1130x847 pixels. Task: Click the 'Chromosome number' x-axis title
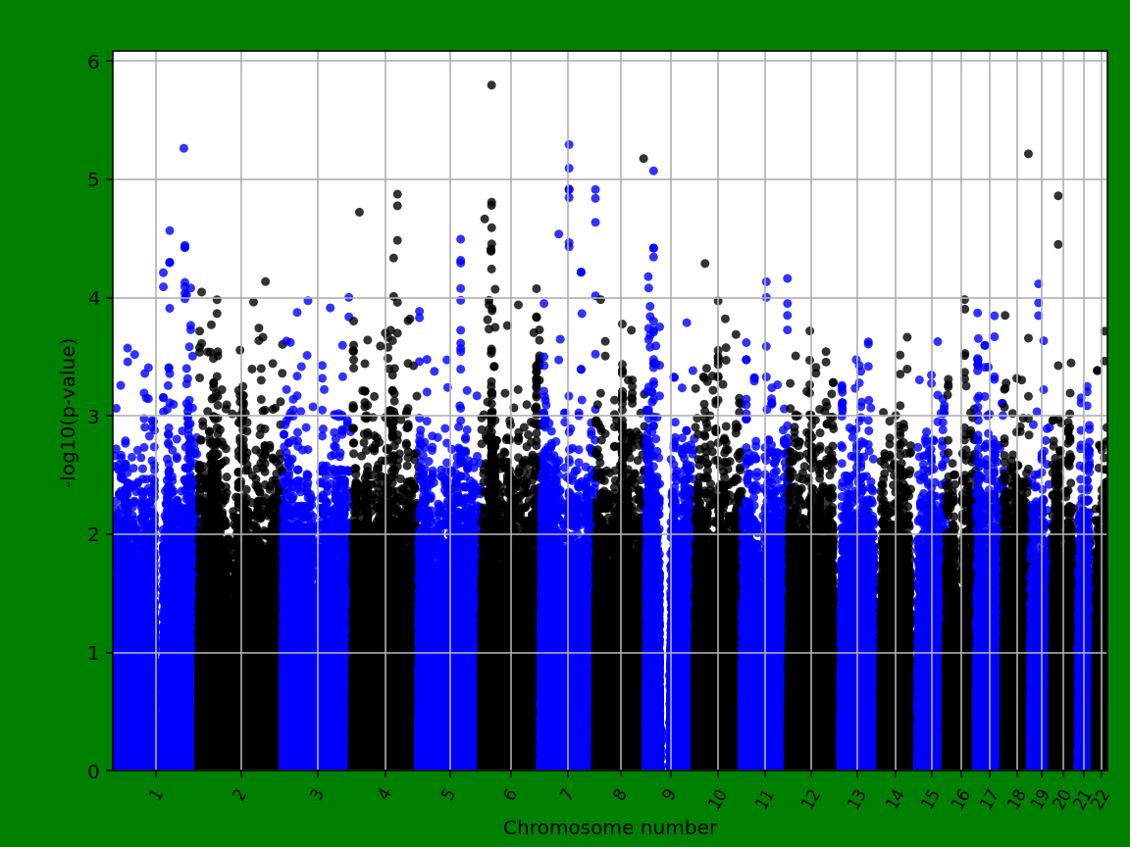click(609, 828)
